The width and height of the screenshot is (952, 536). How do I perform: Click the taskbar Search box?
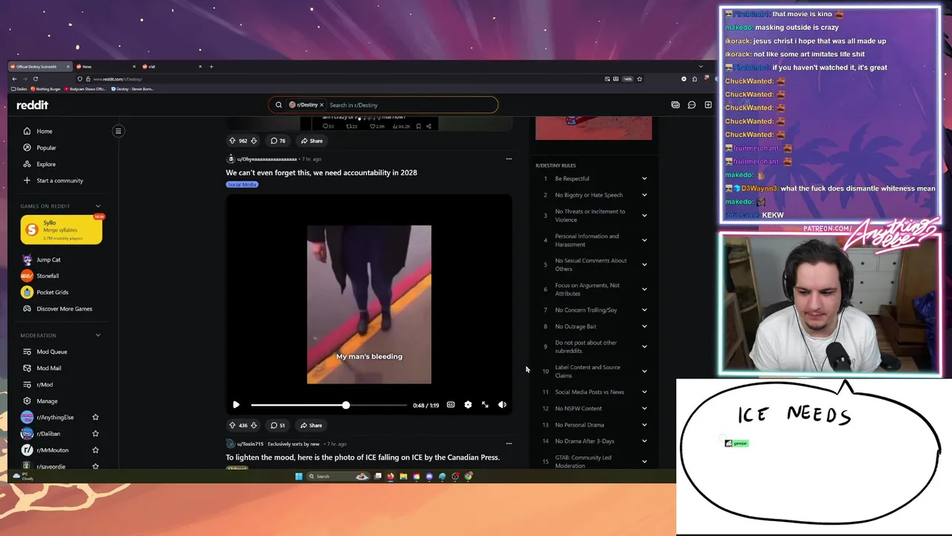[338, 476]
